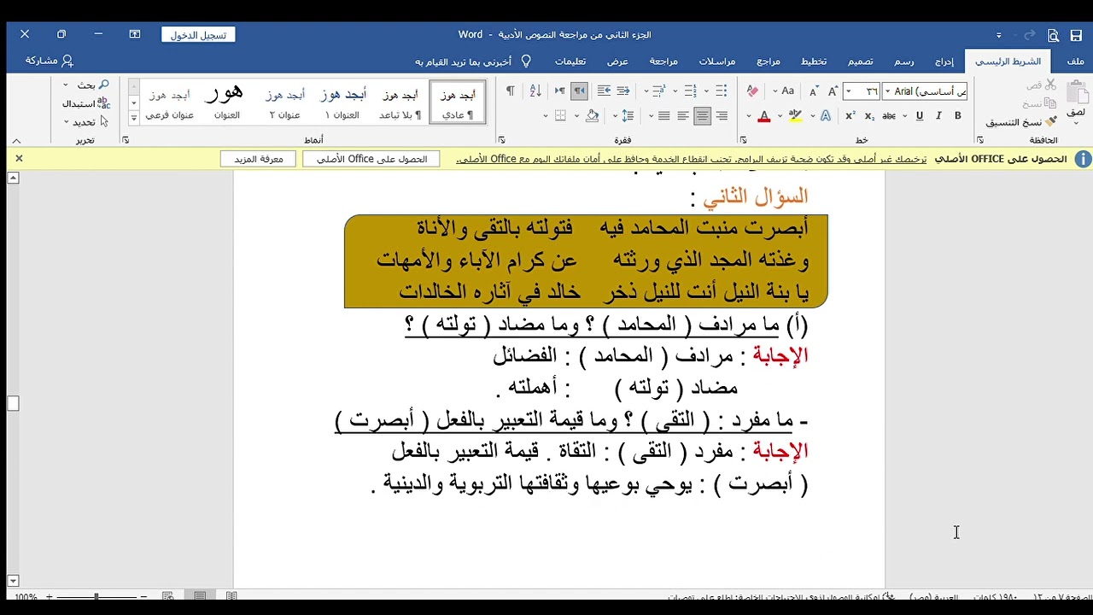1093x615 pixels.
Task: Increase paragraph indent
Action: [604, 91]
